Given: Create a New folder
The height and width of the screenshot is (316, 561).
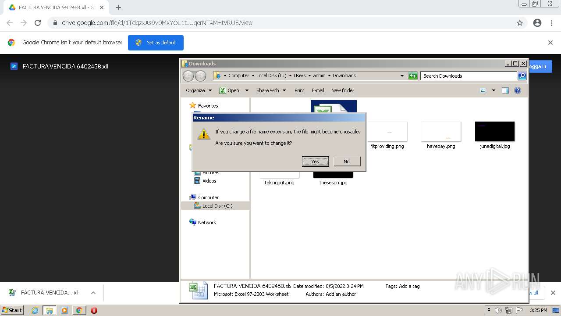Looking at the screenshot, I should tap(343, 90).
